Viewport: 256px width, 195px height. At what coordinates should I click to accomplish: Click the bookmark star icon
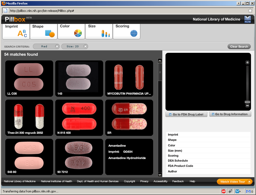250,11
